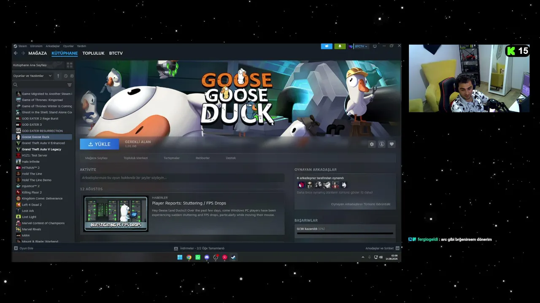Open the game info icon
This screenshot has height=303, width=540.
click(x=382, y=144)
